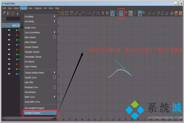Click the highlighted break tangents toolbar icon

coord(113,13)
